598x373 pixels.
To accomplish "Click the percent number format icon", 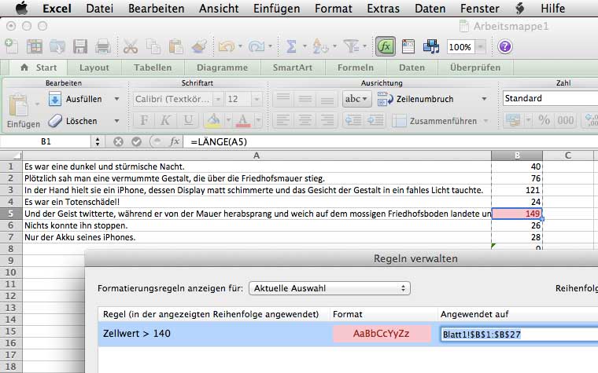I will click(543, 120).
